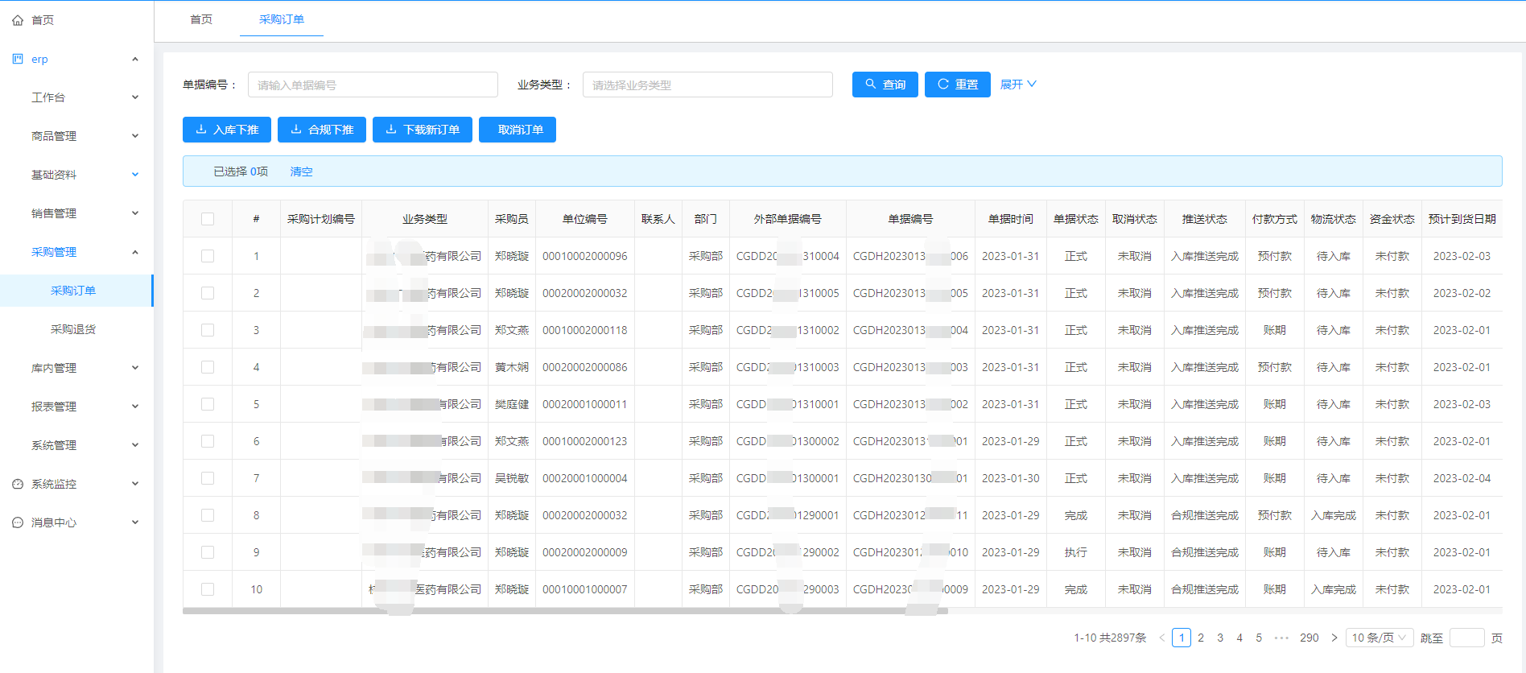Go to page 290
Image resolution: width=1526 pixels, height=673 pixels.
click(1309, 638)
